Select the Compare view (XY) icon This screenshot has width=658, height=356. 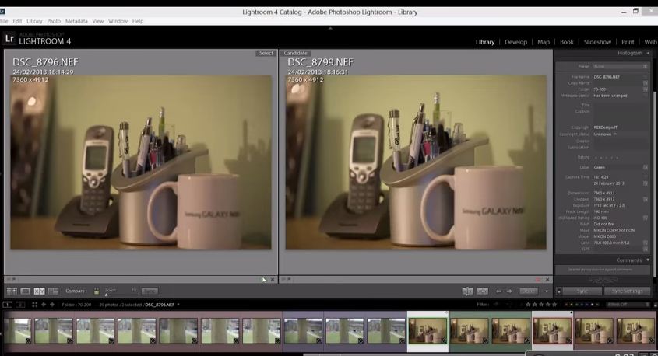coord(40,291)
